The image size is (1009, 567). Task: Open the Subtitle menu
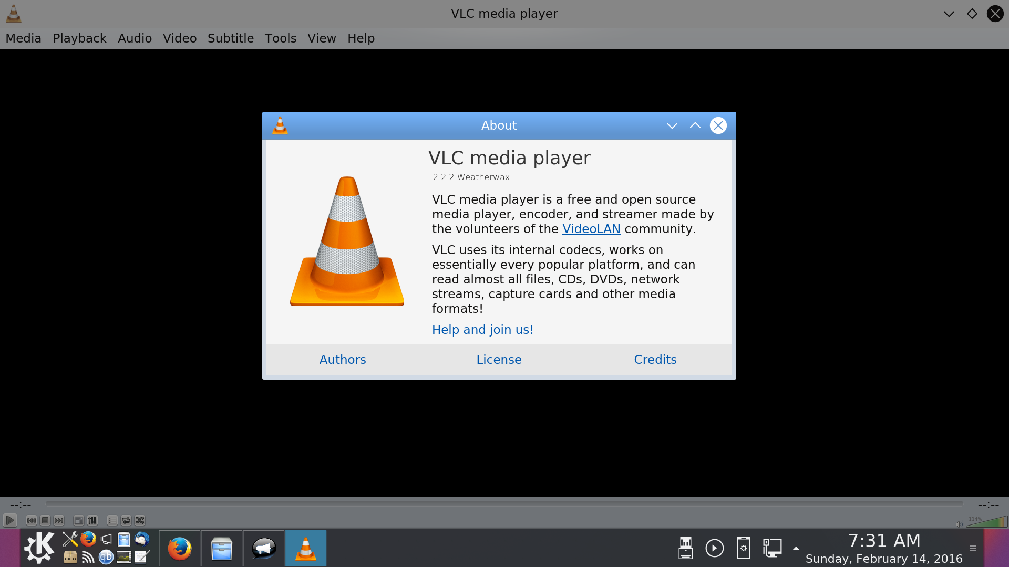[230, 38]
